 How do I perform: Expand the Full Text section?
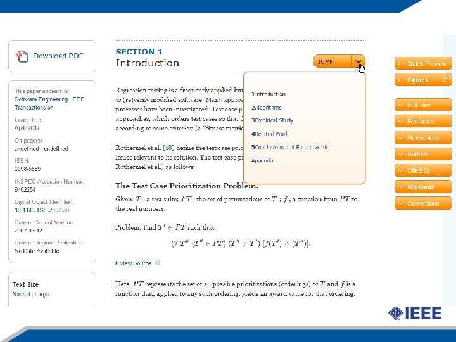[423, 104]
